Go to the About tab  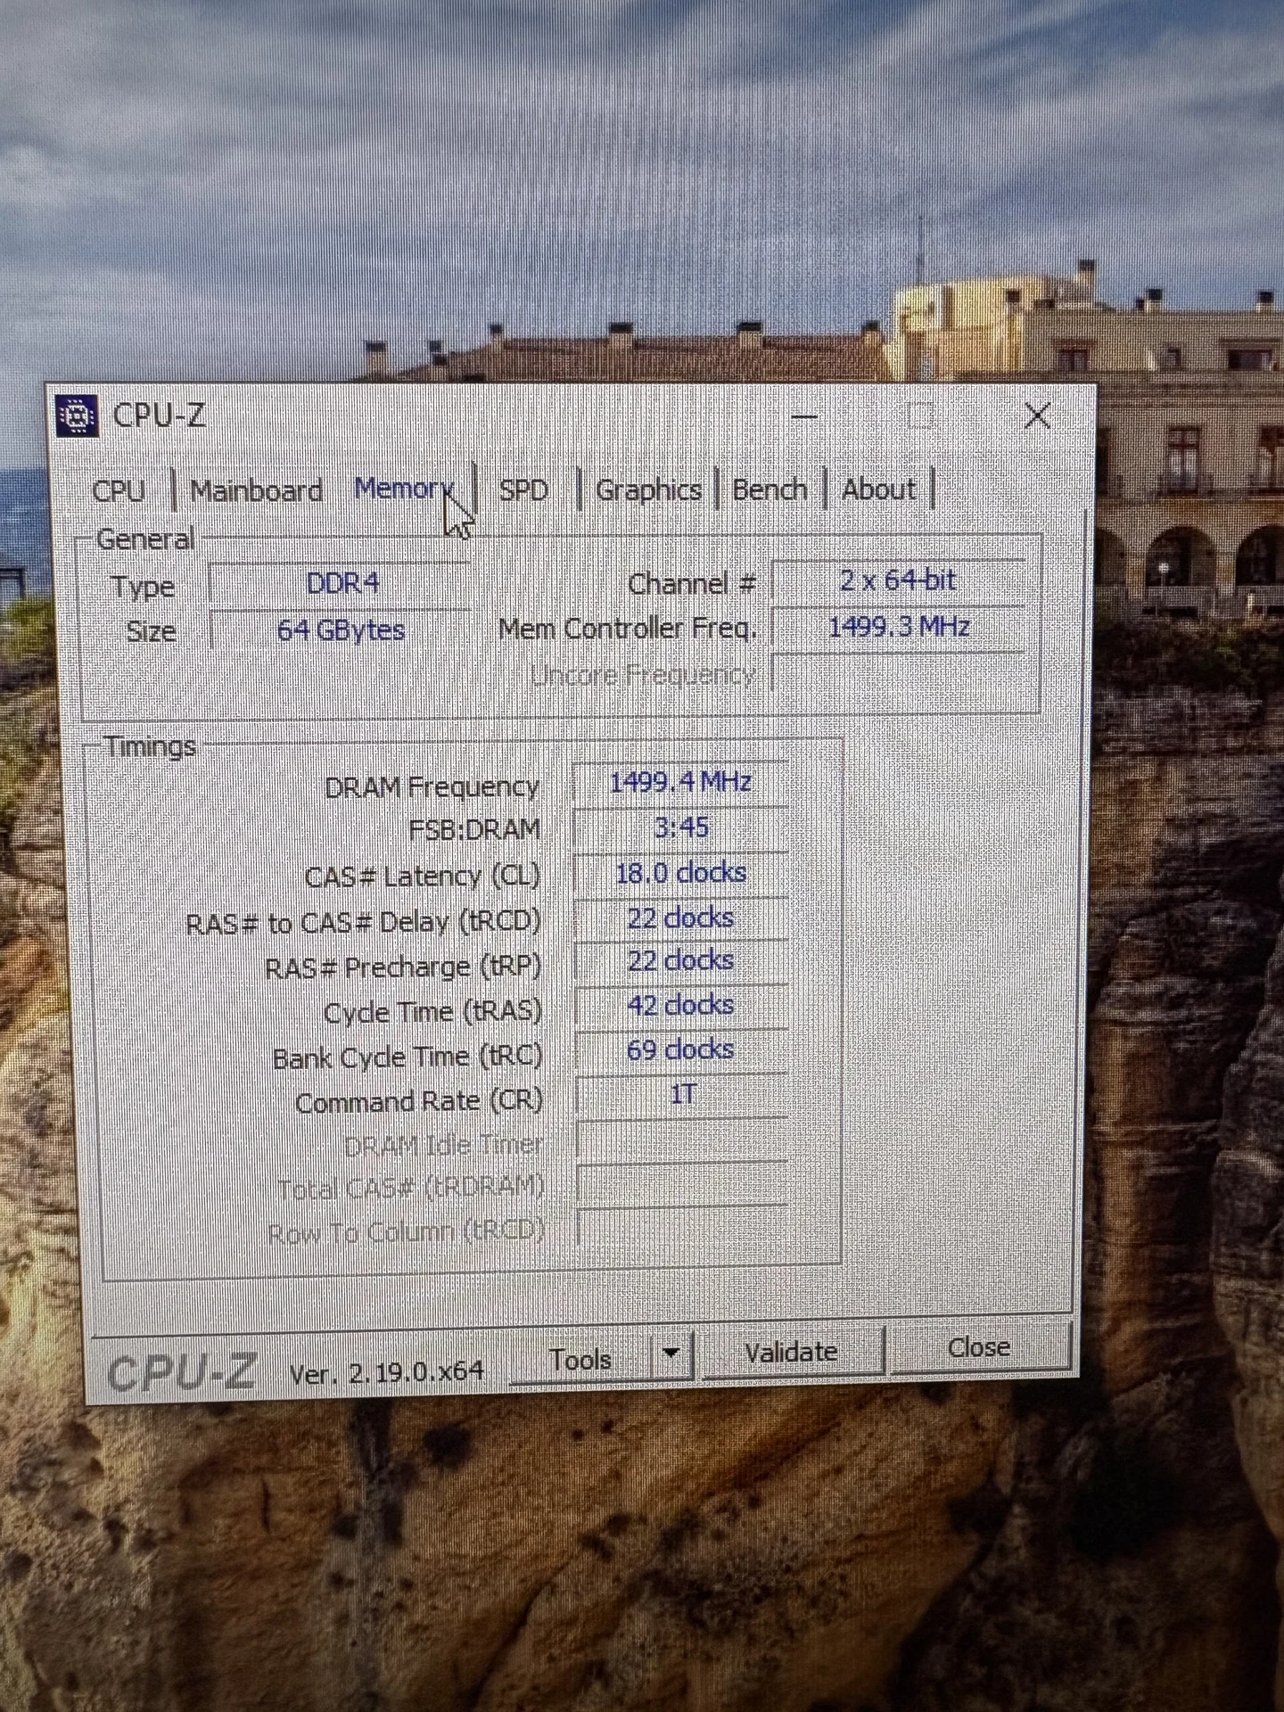coord(878,489)
